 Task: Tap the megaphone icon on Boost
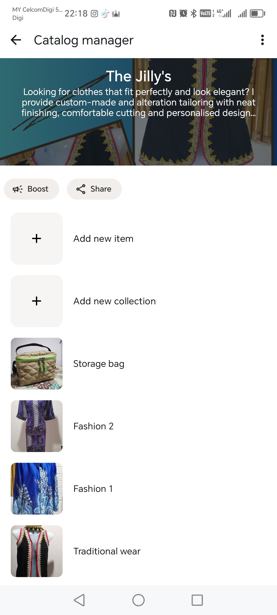tap(18, 189)
